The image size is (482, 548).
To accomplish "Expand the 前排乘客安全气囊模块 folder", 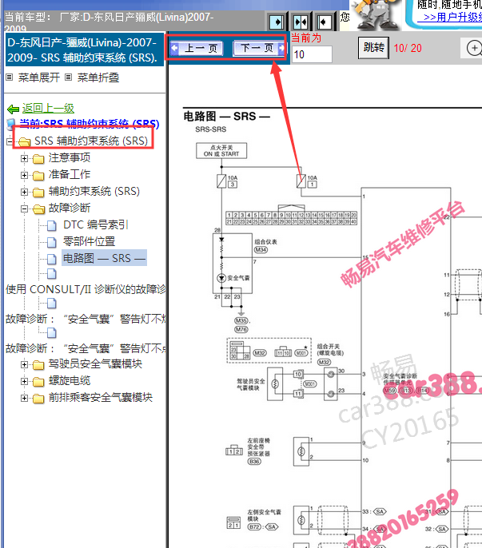I will point(24,398).
